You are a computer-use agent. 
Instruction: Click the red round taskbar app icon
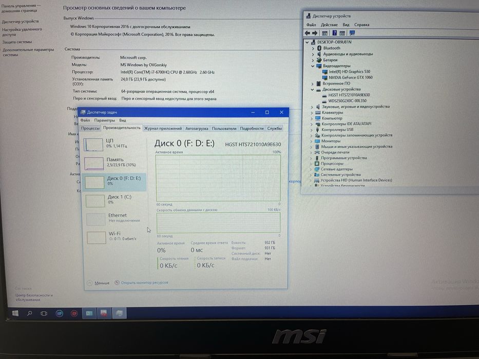click(x=74, y=313)
